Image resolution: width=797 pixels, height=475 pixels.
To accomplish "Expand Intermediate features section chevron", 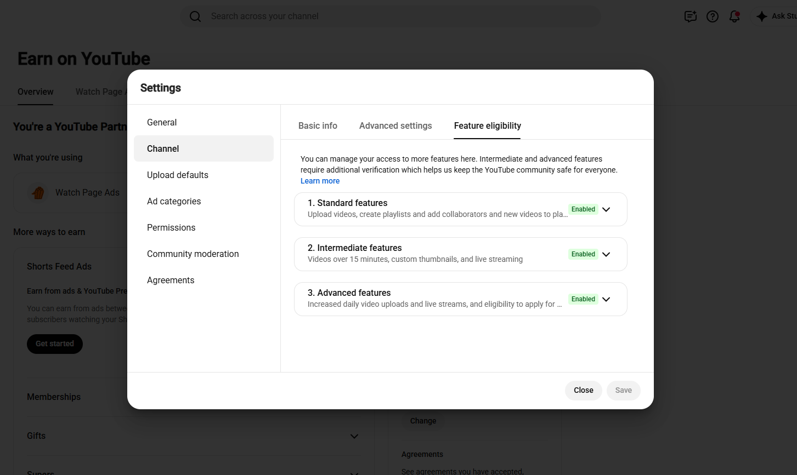I will 606,254.
